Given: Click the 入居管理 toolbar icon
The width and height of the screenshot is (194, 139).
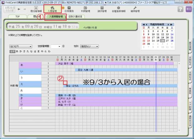Looking at the screenshot, I should point(52,9).
